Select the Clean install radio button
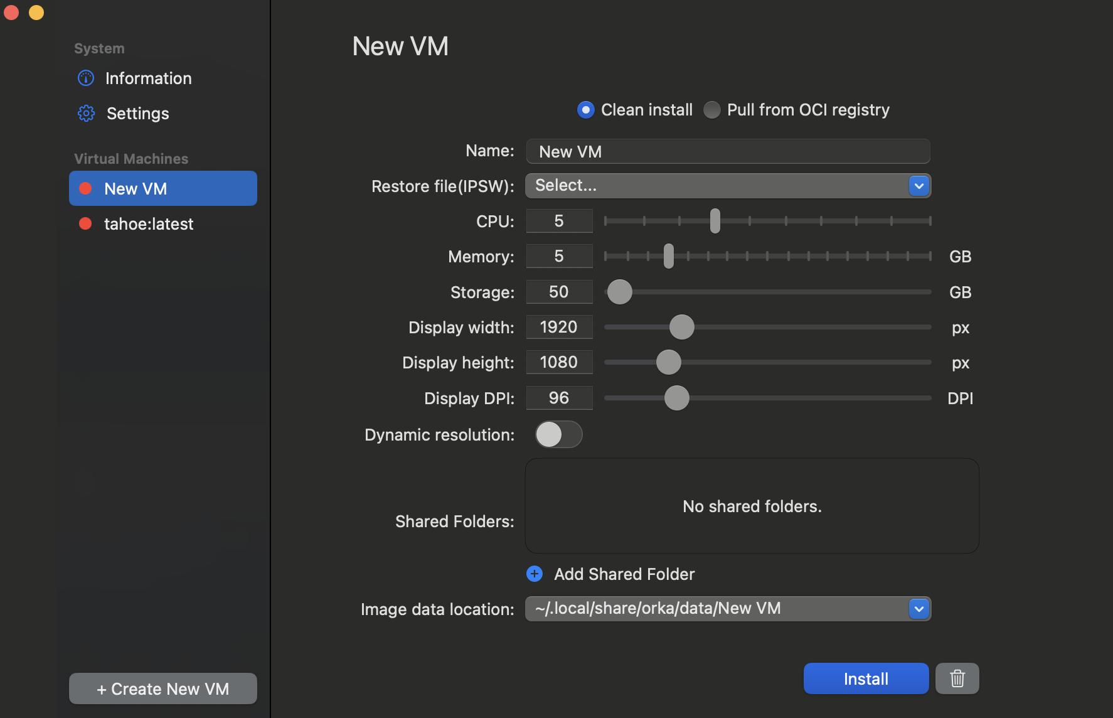The image size is (1113, 718). click(x=585, y=110)
